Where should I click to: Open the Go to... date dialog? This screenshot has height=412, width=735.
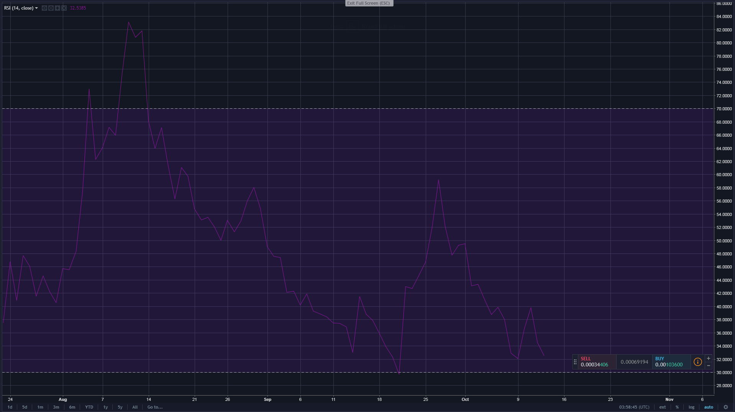pyautogui.click(x=155, y=407)
